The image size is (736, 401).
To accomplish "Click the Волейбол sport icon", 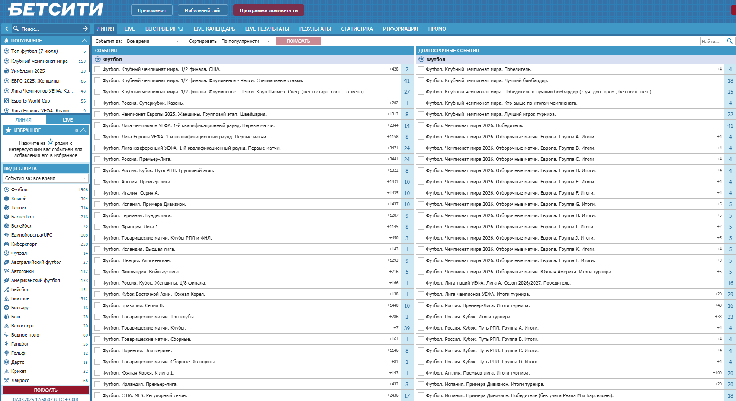I will [x=6, y=226].
